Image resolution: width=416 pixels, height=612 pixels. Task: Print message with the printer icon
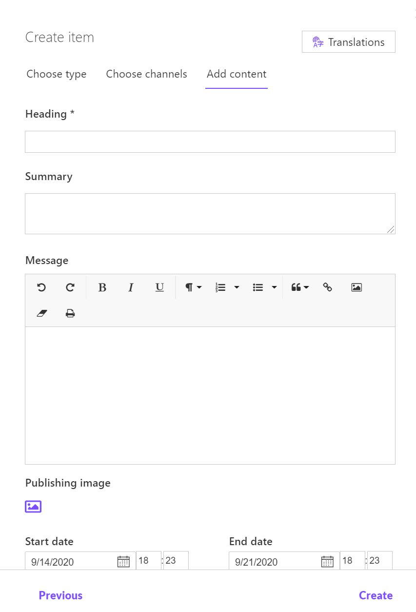pyautogui.click(x=70, y=313)
